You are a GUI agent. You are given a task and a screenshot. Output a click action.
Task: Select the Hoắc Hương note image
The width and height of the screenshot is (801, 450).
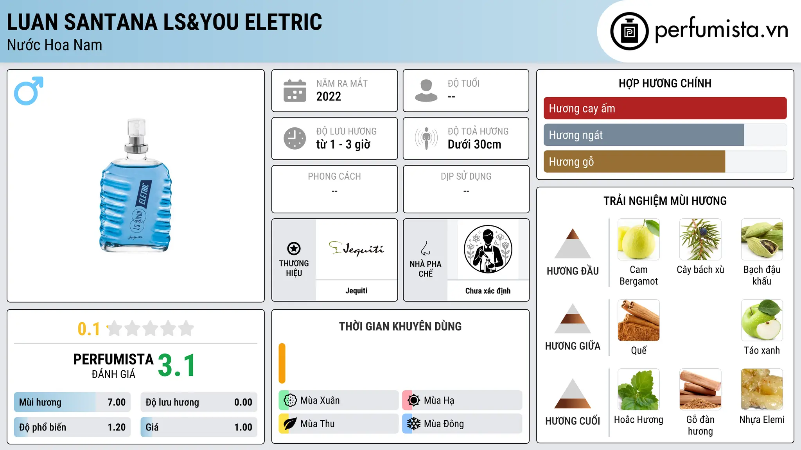(639, 389)
